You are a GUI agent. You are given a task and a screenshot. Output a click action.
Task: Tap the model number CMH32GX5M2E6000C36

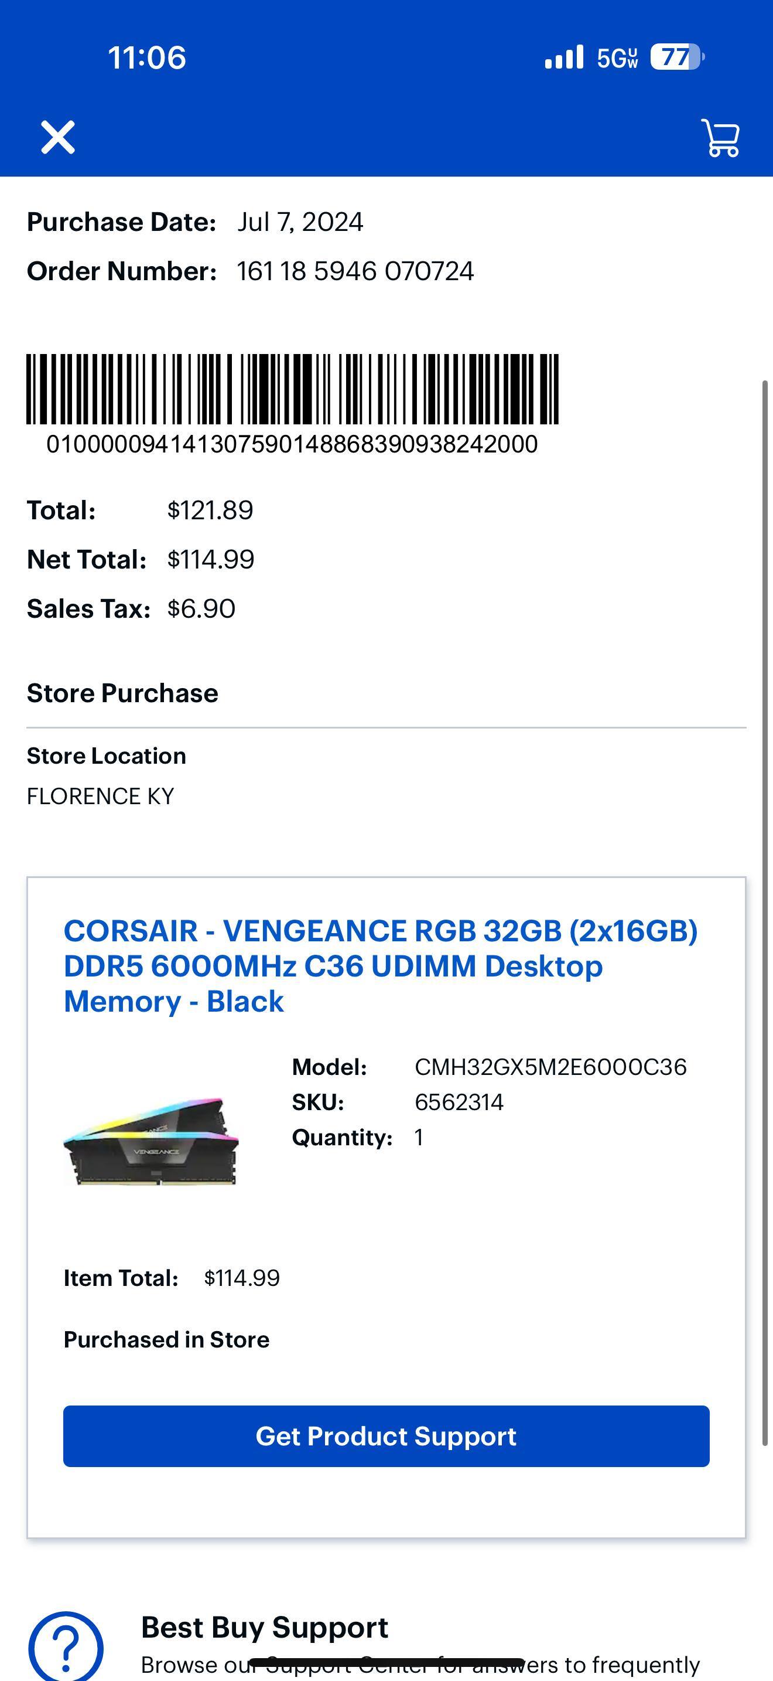pos(550,1067)
